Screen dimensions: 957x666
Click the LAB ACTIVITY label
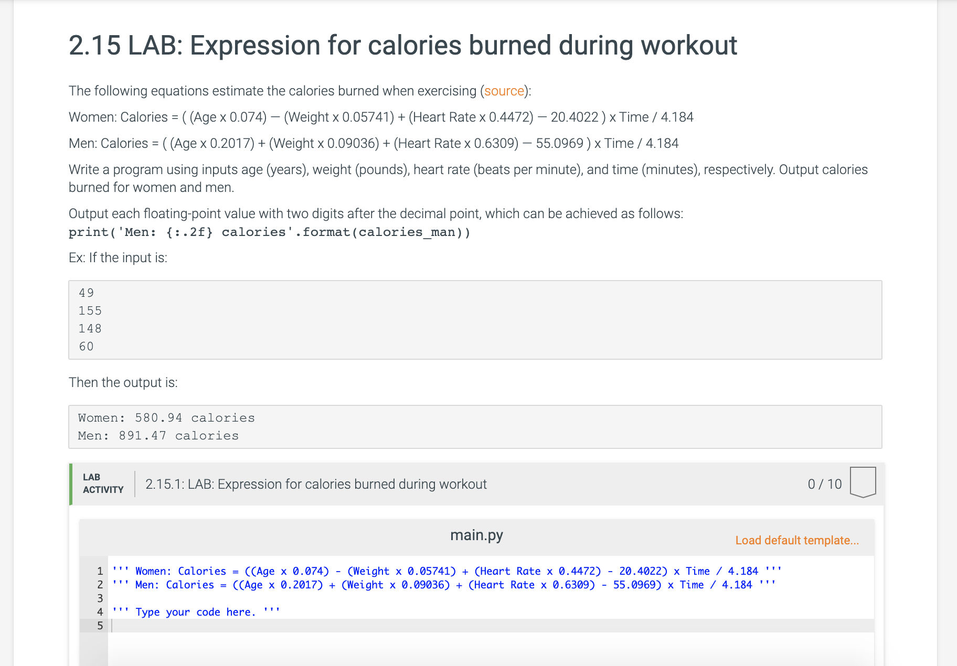103,484
